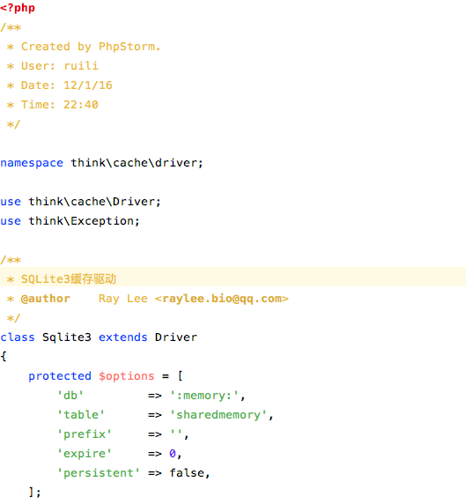Click 'Created by PhpStorm.' comment line
This screenshot has height=504, width=466.
pos(91,47)
